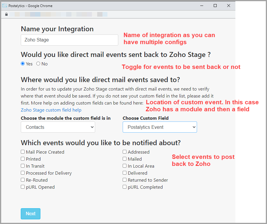The width and height of the screenshot is (267, 224).
Task: Open the Zoho Stage custom field help link
Action: 51,110
